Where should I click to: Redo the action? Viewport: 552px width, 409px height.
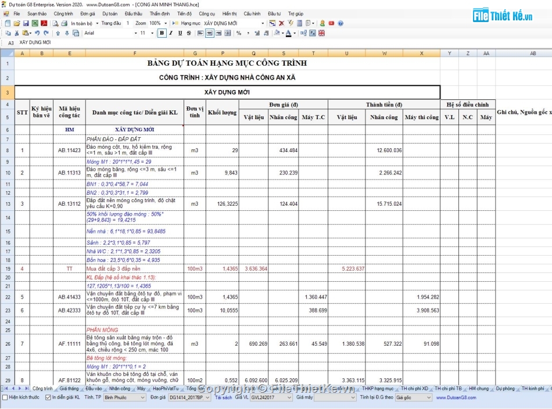click(x=46, y=33)
